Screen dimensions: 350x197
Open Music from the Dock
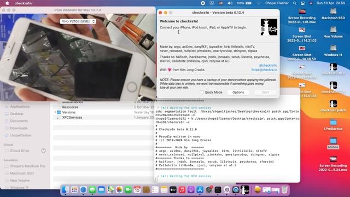[x=182, y=190]
